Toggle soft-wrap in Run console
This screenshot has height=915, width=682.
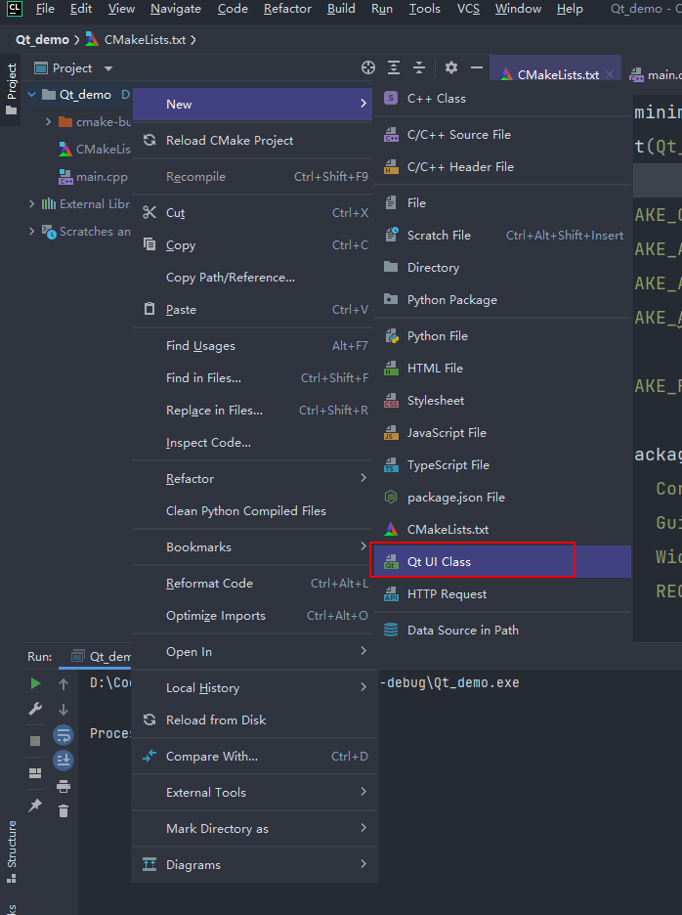pyautogui.click(x=64, y=735)
